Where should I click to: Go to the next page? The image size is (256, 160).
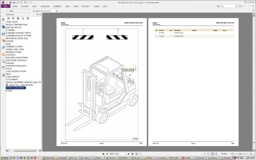click(x=129, y=154)
